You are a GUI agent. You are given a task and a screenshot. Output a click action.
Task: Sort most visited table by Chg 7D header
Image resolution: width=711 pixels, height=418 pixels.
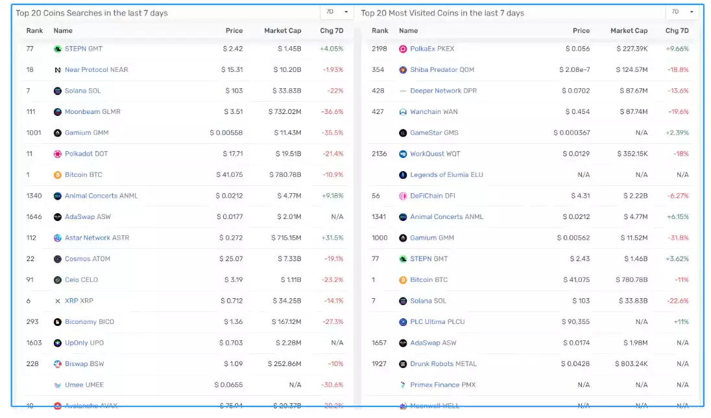pyautogui.click(x=677, y=30)
